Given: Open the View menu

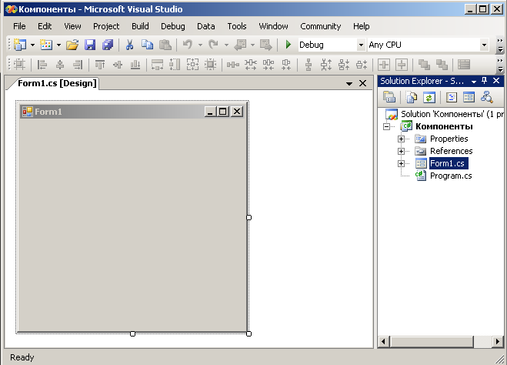Looking at the screenshot, I should point(72,26).
